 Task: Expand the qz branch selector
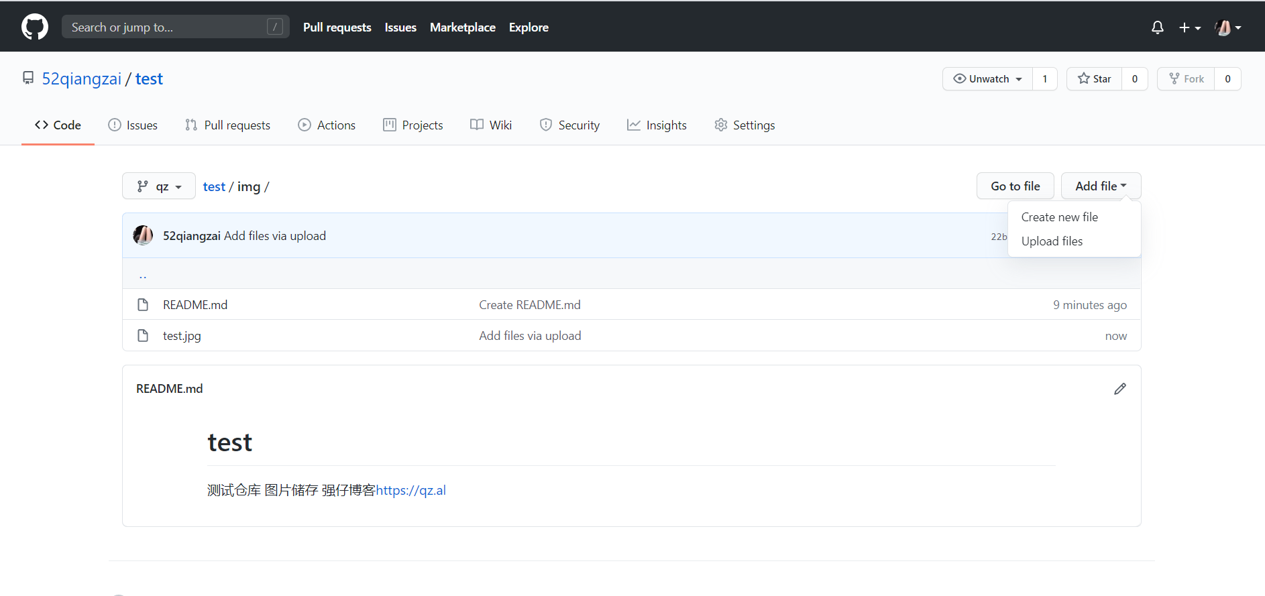(159, 186)
